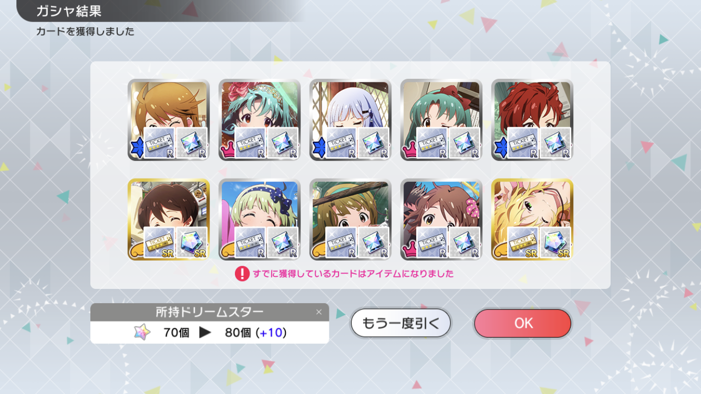Tap the OK button

pyautogui.click(x=522, y=323)
